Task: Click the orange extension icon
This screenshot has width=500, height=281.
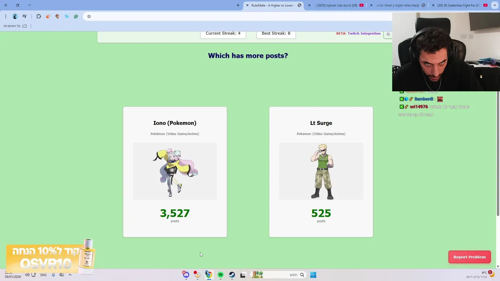Action: click(48, 16)
